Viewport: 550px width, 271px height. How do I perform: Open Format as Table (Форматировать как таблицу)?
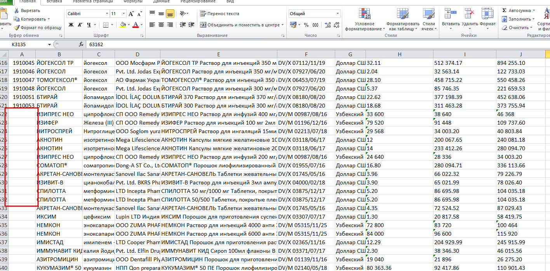403,19
